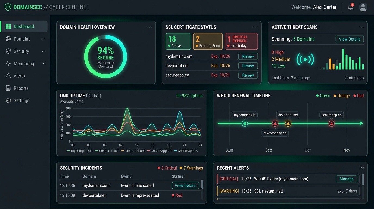The width and height of the screenshot is (374, 209).
Task: Click View Details for mydomain.com incident
Action: point(185,185)
